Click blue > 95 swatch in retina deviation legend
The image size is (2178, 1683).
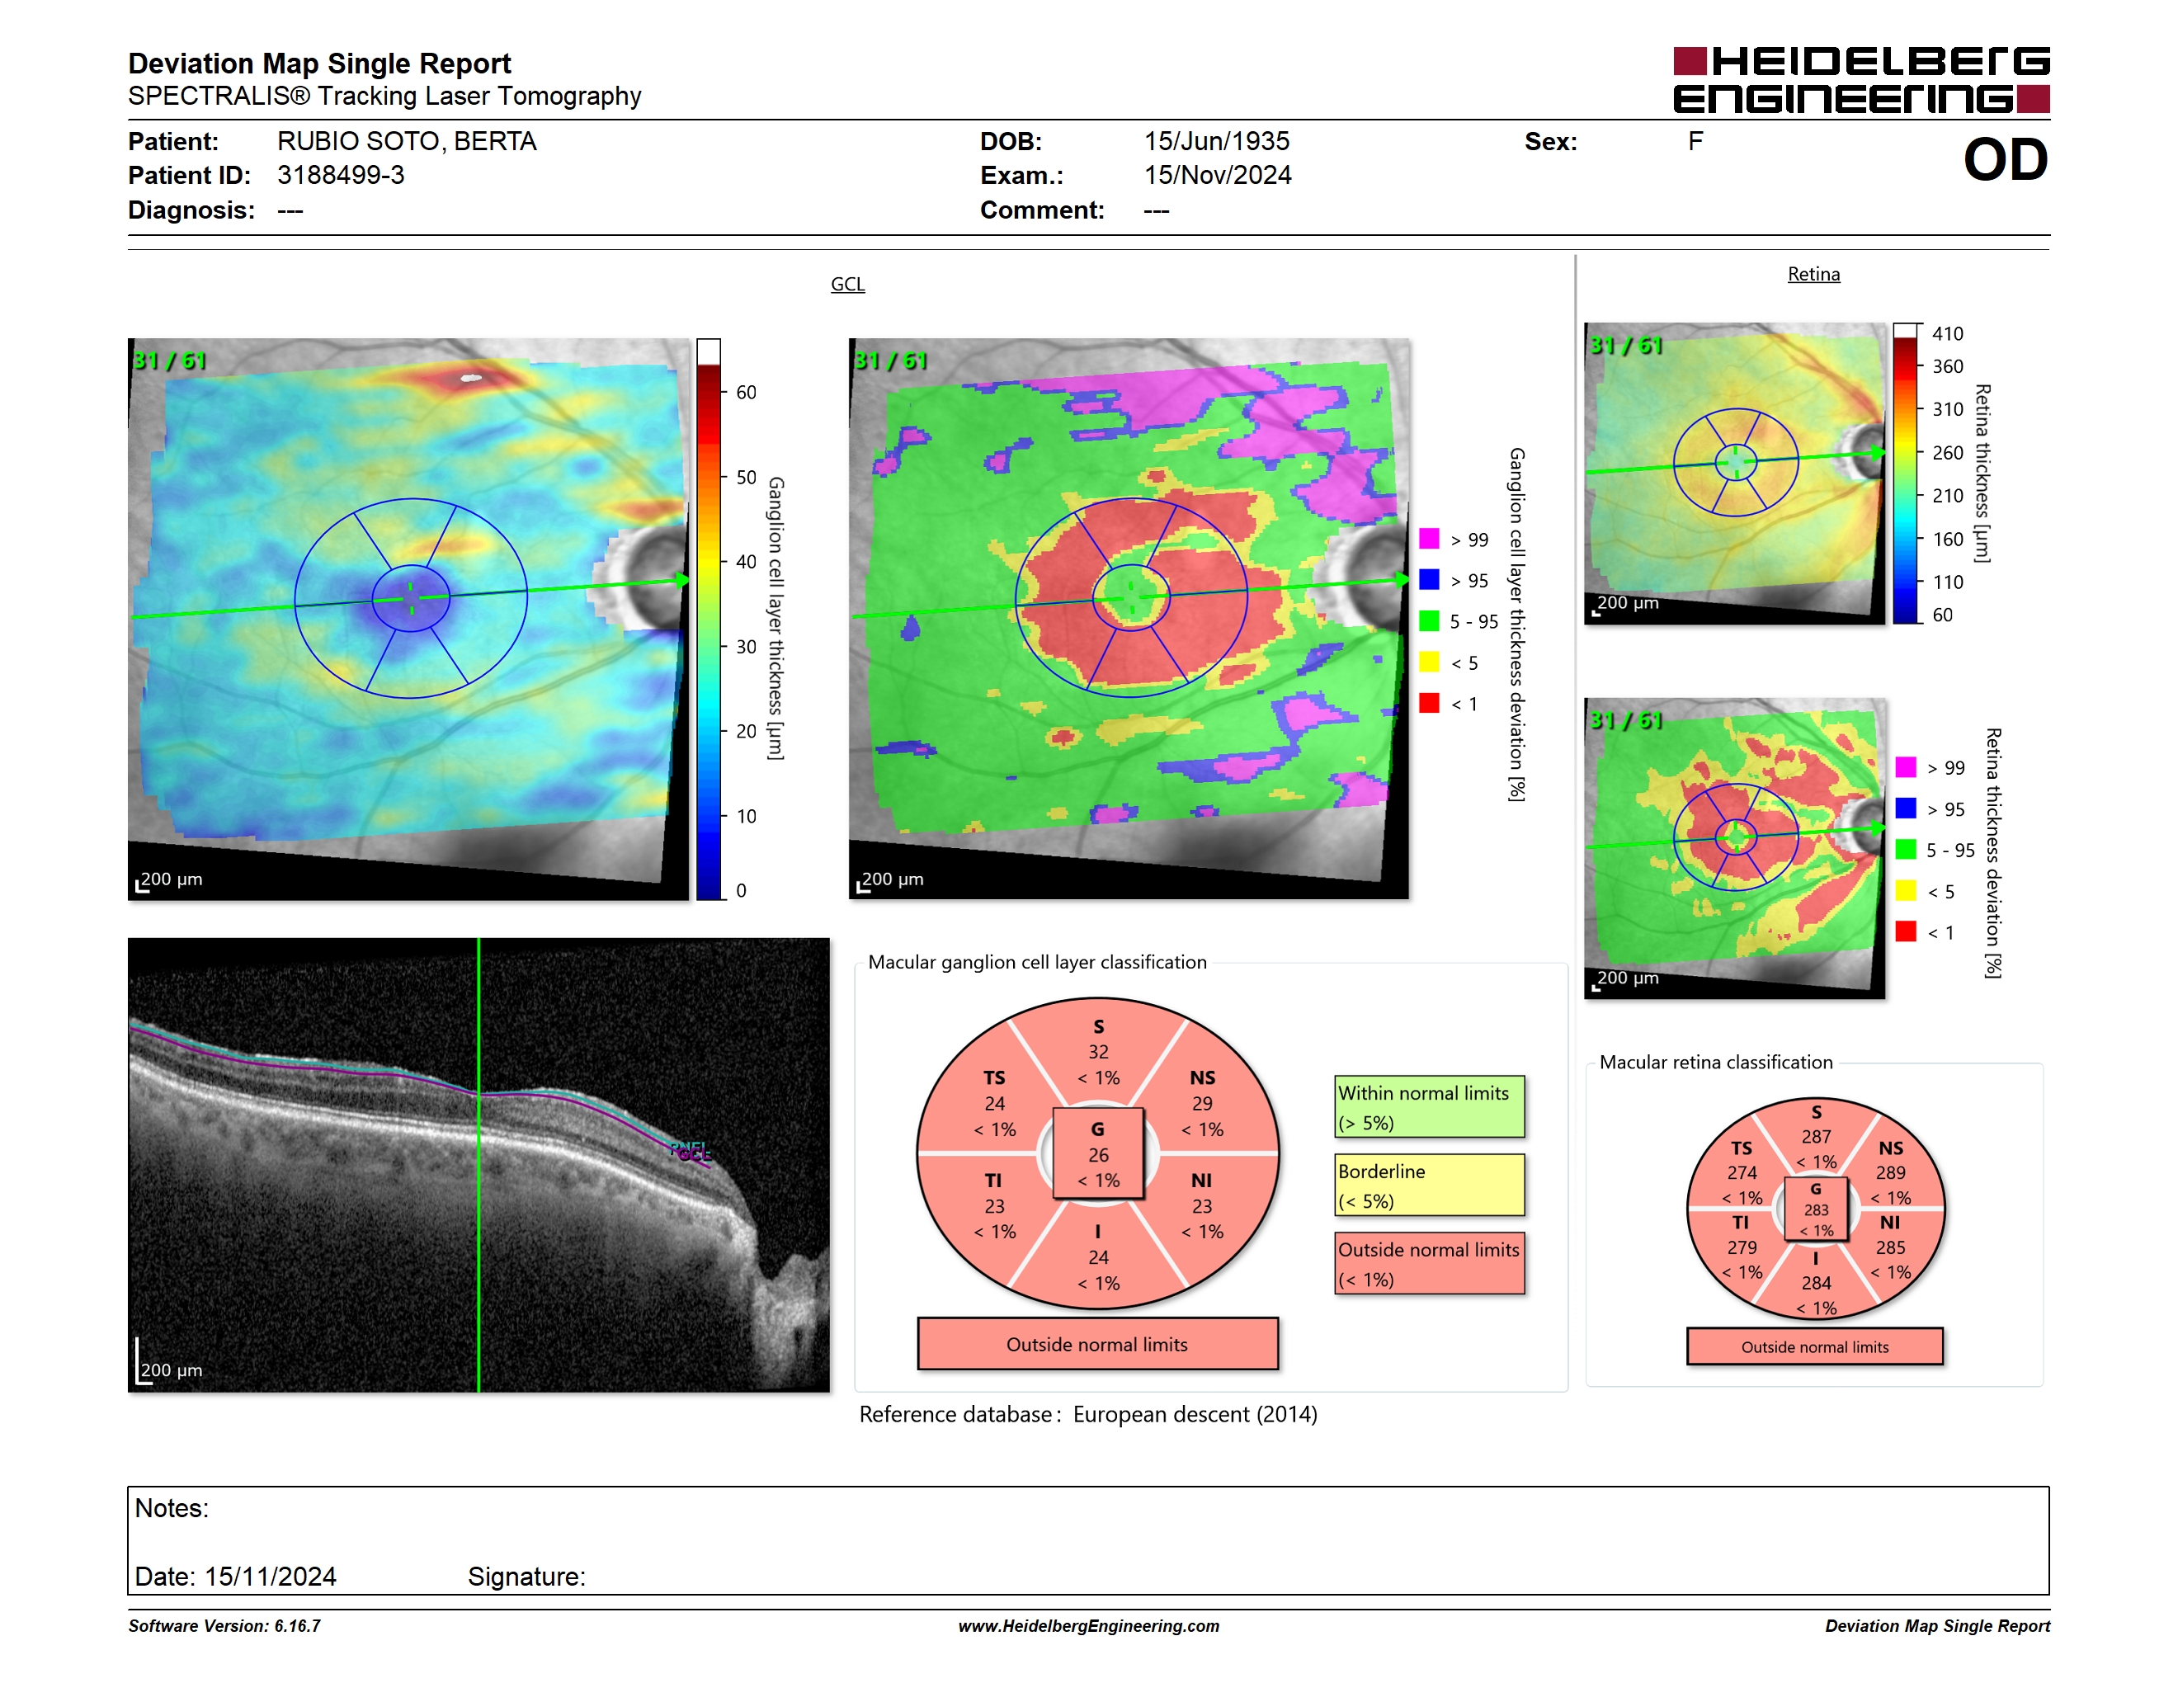[1906, 808]
